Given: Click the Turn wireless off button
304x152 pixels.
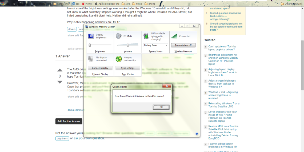Looking at the screenshot, I should (x=183, y=45).
